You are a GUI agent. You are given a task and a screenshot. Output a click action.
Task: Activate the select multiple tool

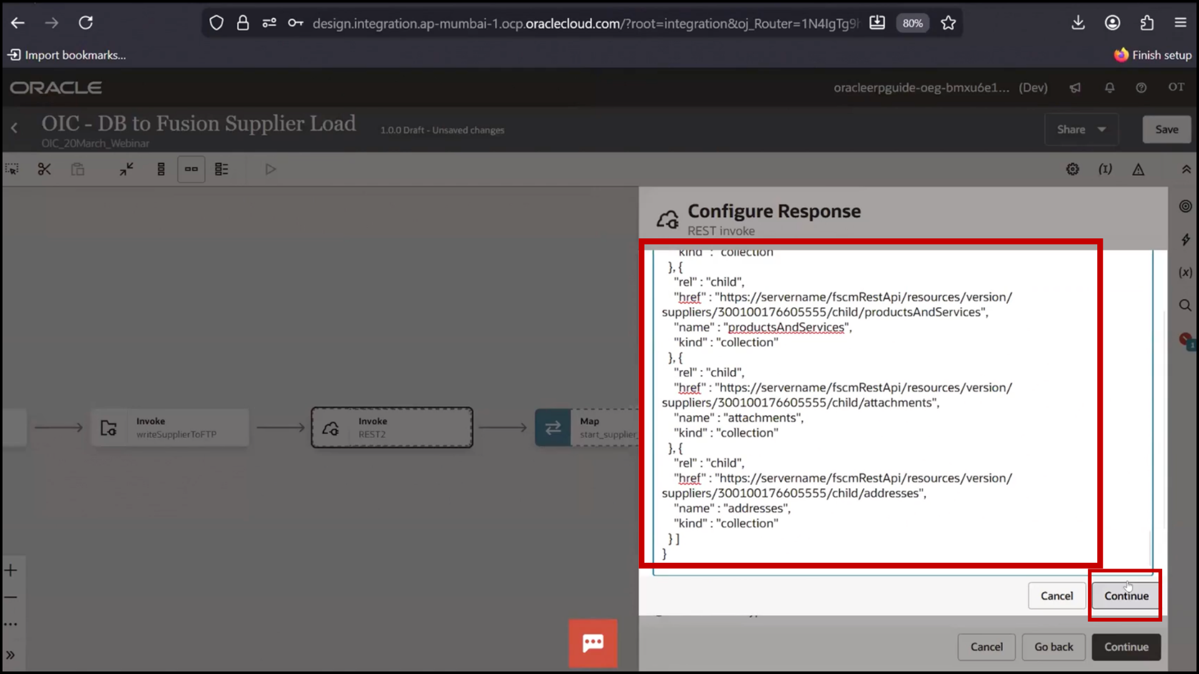(x=12, y=169)
